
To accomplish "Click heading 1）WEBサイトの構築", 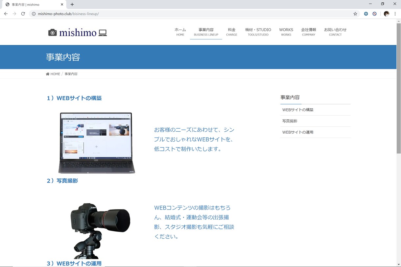I will click(x=74, y=98).
